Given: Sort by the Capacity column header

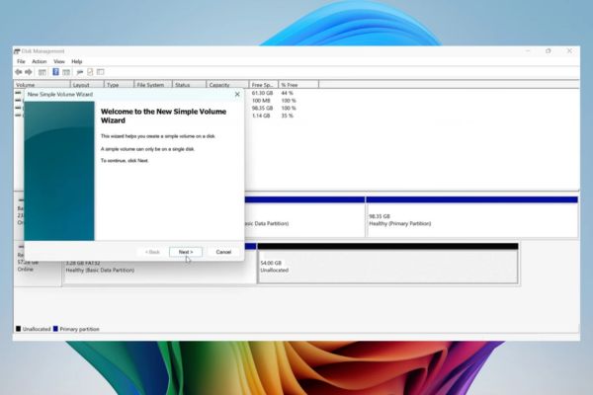Looking at the screenshot, I should coord(225,85).
